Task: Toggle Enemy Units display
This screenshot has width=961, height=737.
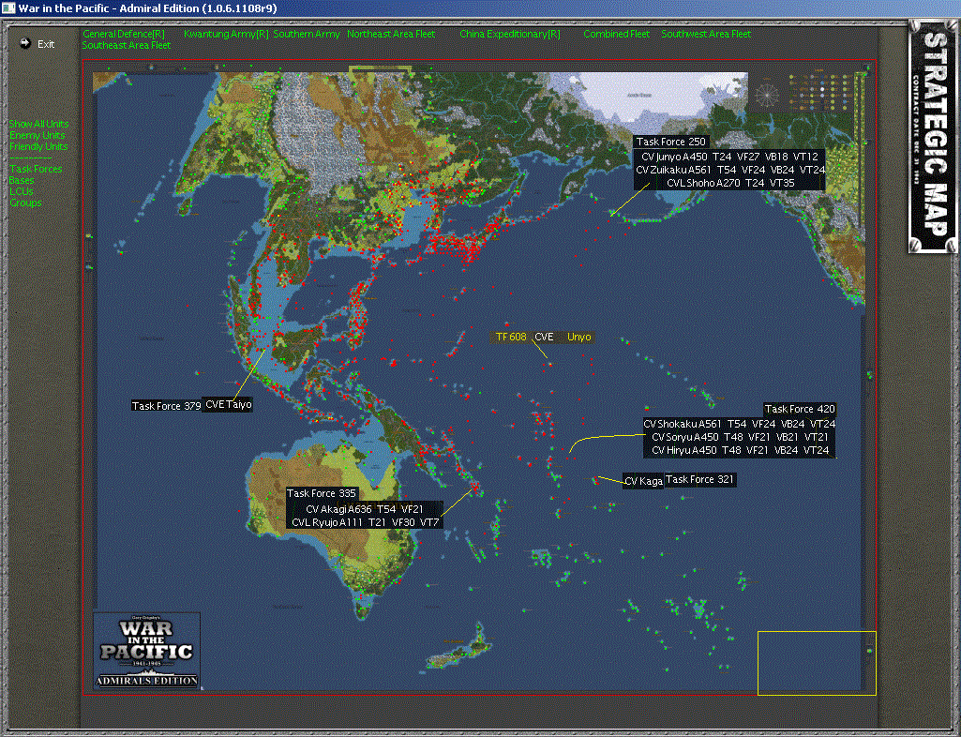Action: 37,135
